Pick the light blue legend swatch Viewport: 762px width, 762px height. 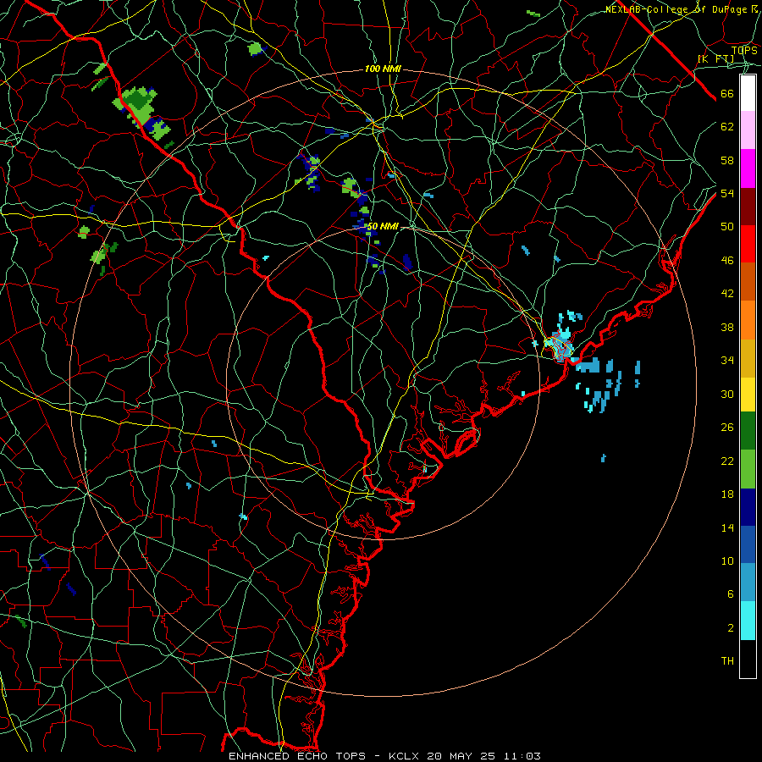click(x=748, y=583)
